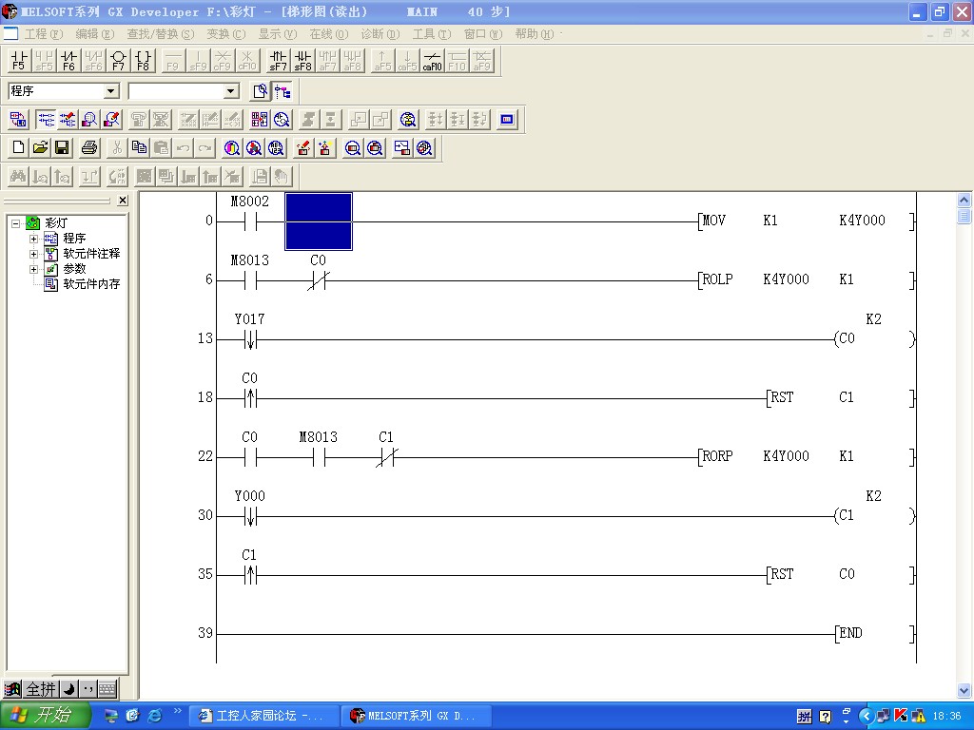Print using the printer toolbar icon

point(89,148)
